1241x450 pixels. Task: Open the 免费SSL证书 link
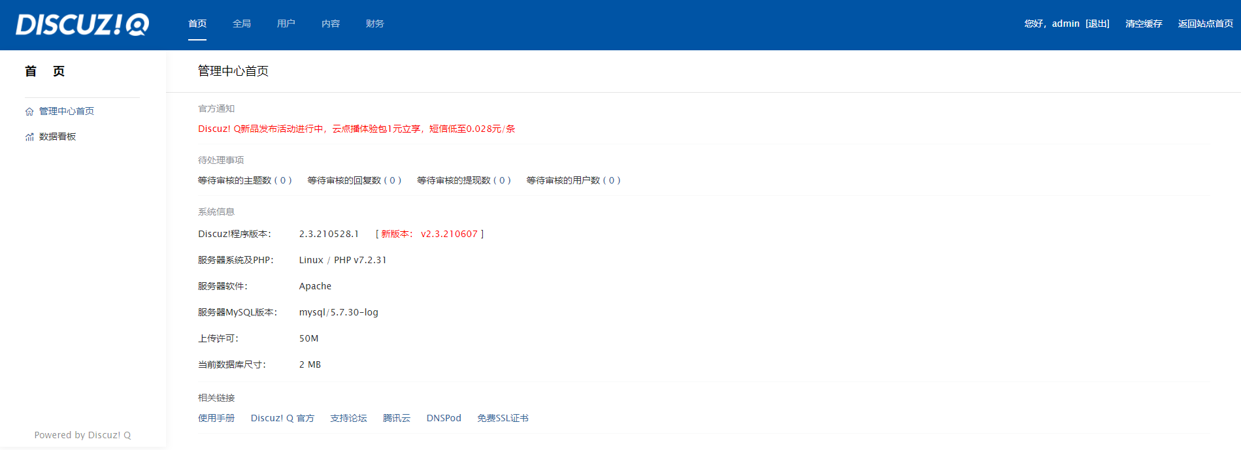(503, 418)
